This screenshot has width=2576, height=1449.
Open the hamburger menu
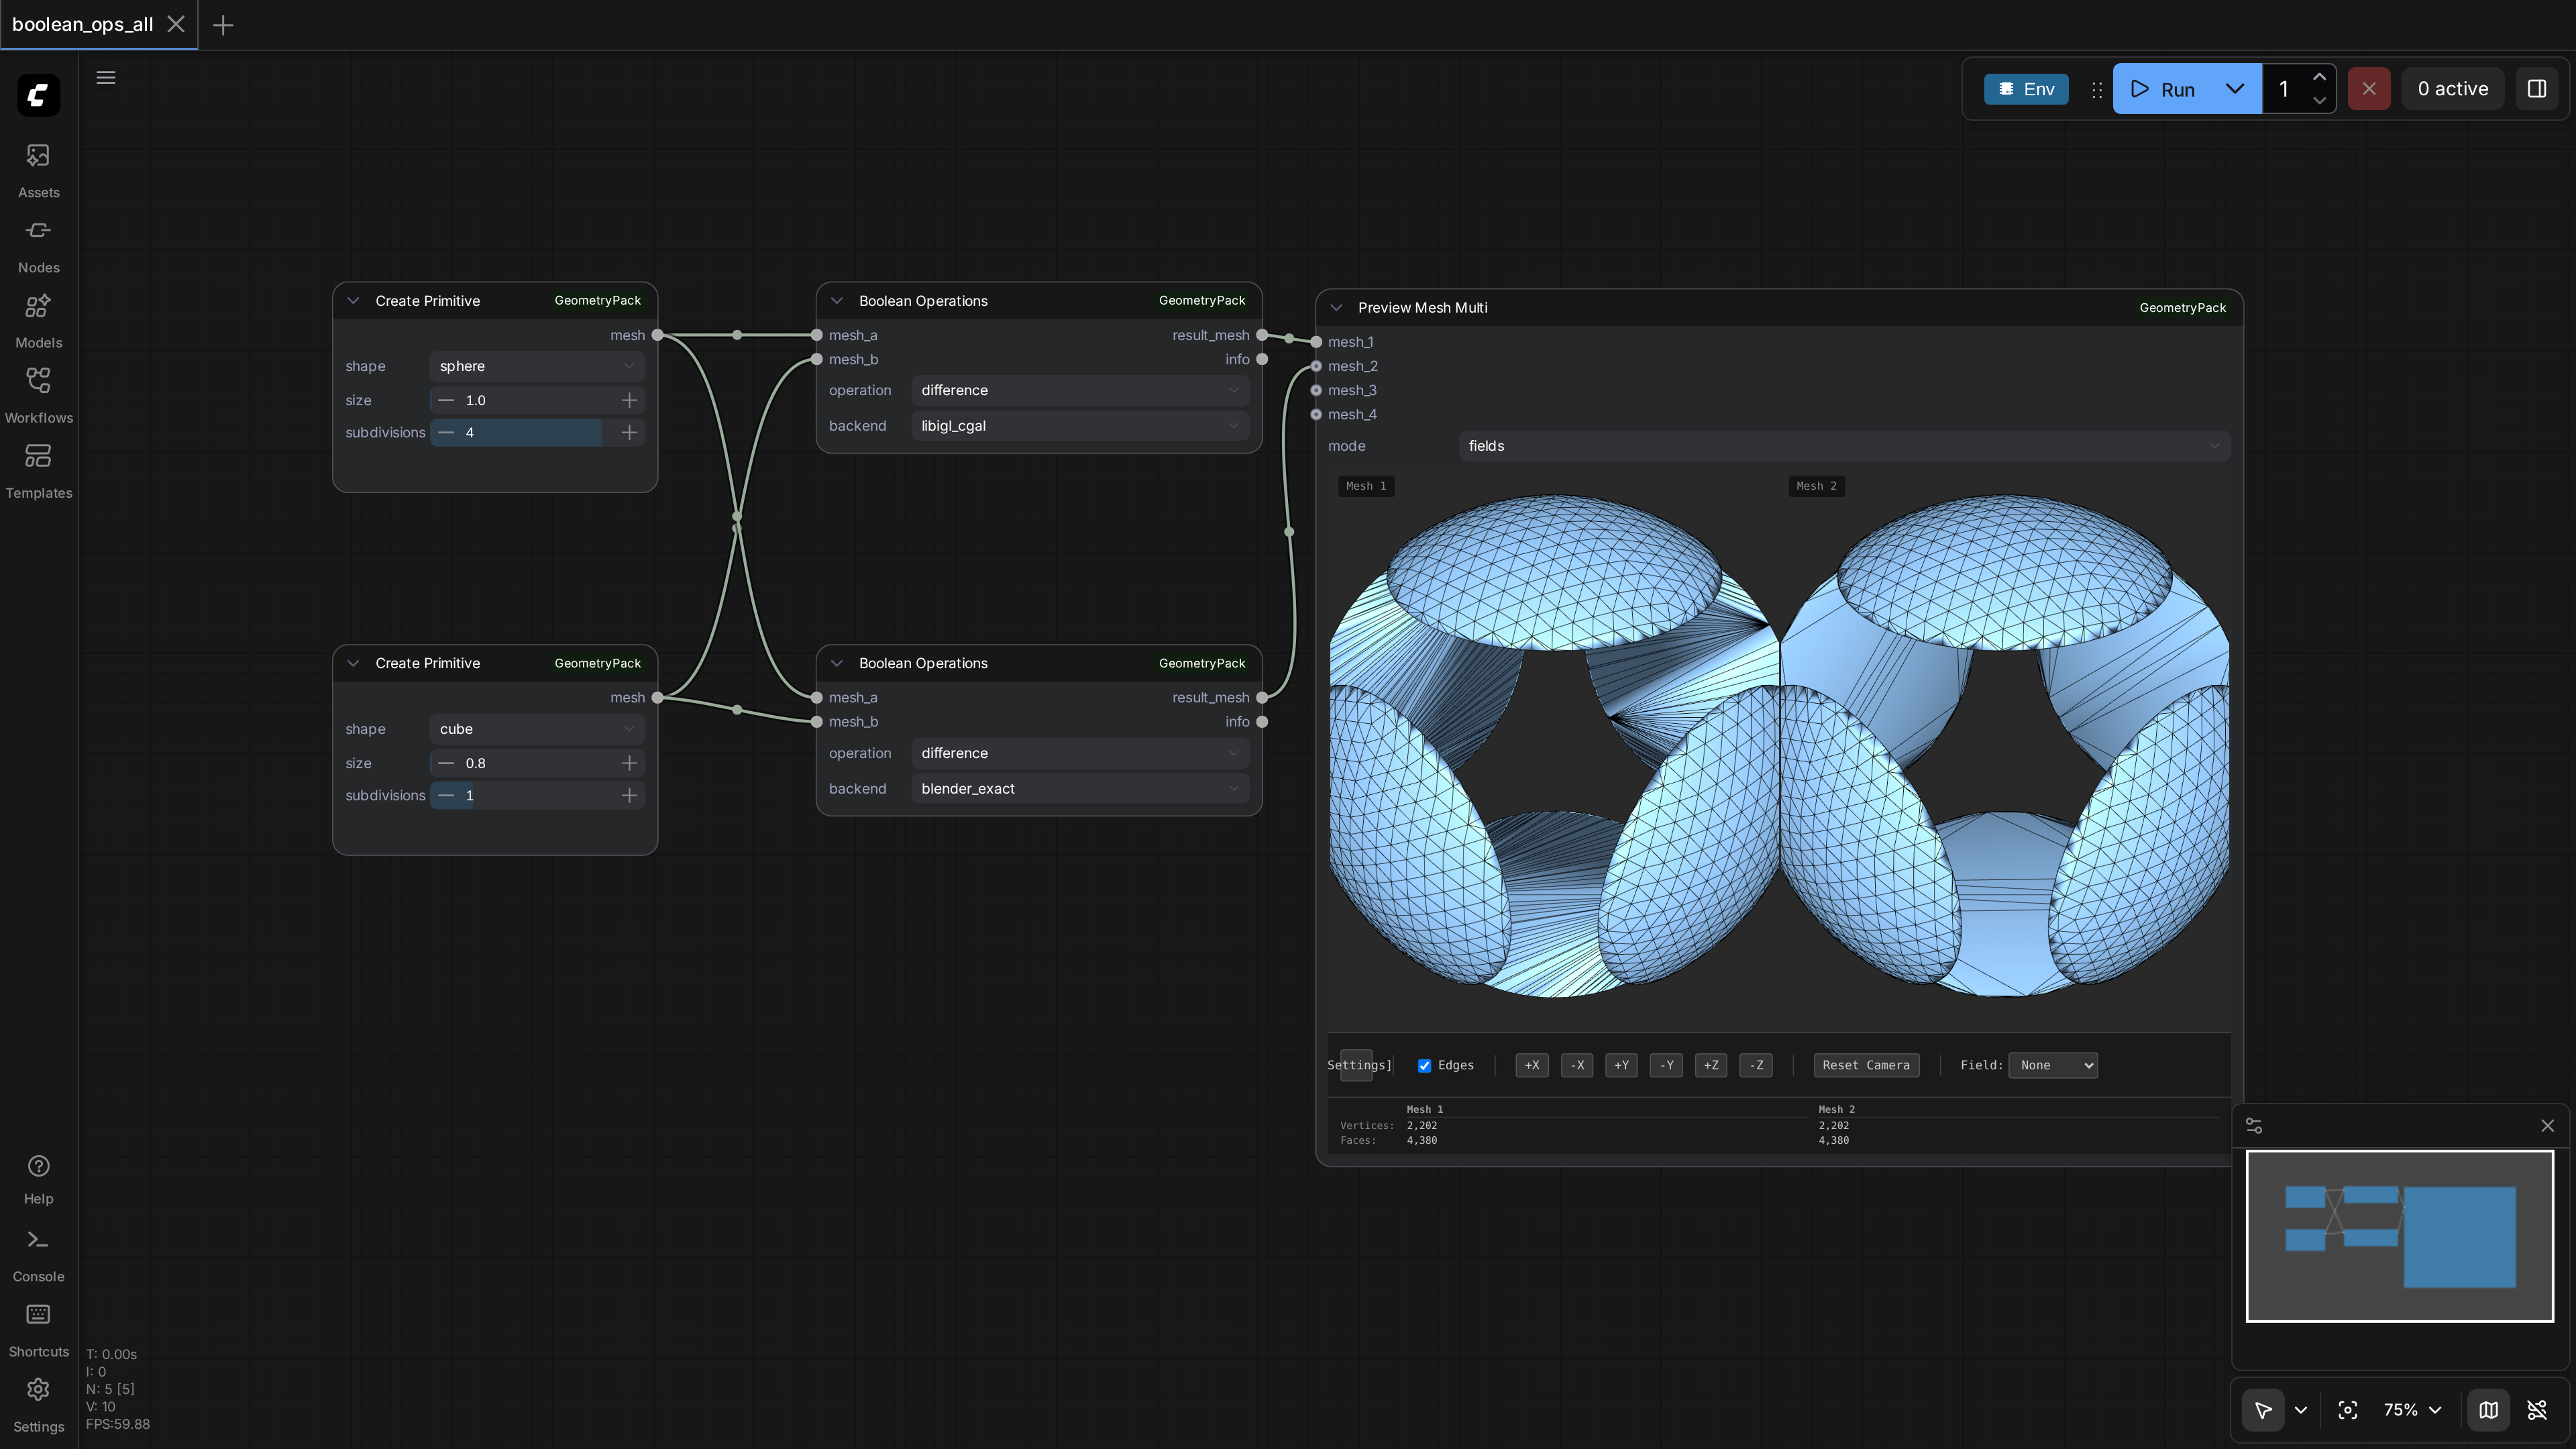(x=106, y=77)
